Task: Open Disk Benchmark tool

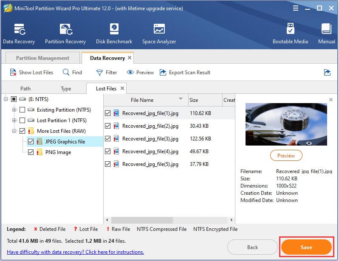Action: [114, 34]
